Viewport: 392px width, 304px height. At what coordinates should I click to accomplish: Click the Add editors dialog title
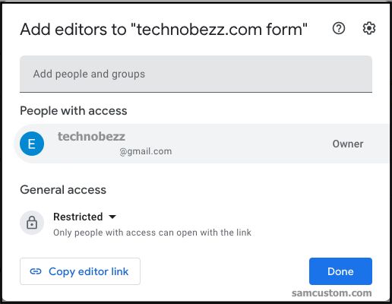pos(164,29)
